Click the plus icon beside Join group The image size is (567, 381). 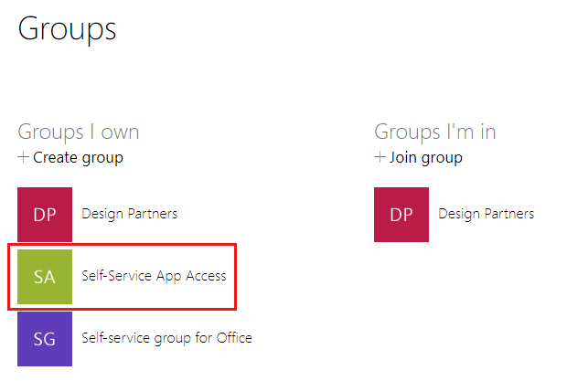pyautogui.click(x=380, y=157)
